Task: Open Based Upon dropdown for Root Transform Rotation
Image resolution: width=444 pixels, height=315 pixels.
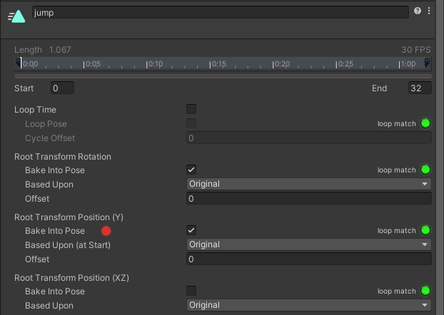Action: click(x=308, y=184)
